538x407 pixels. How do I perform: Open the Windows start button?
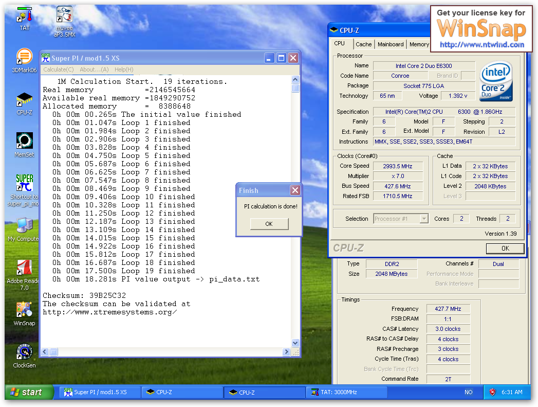click(x=29, y=392)
